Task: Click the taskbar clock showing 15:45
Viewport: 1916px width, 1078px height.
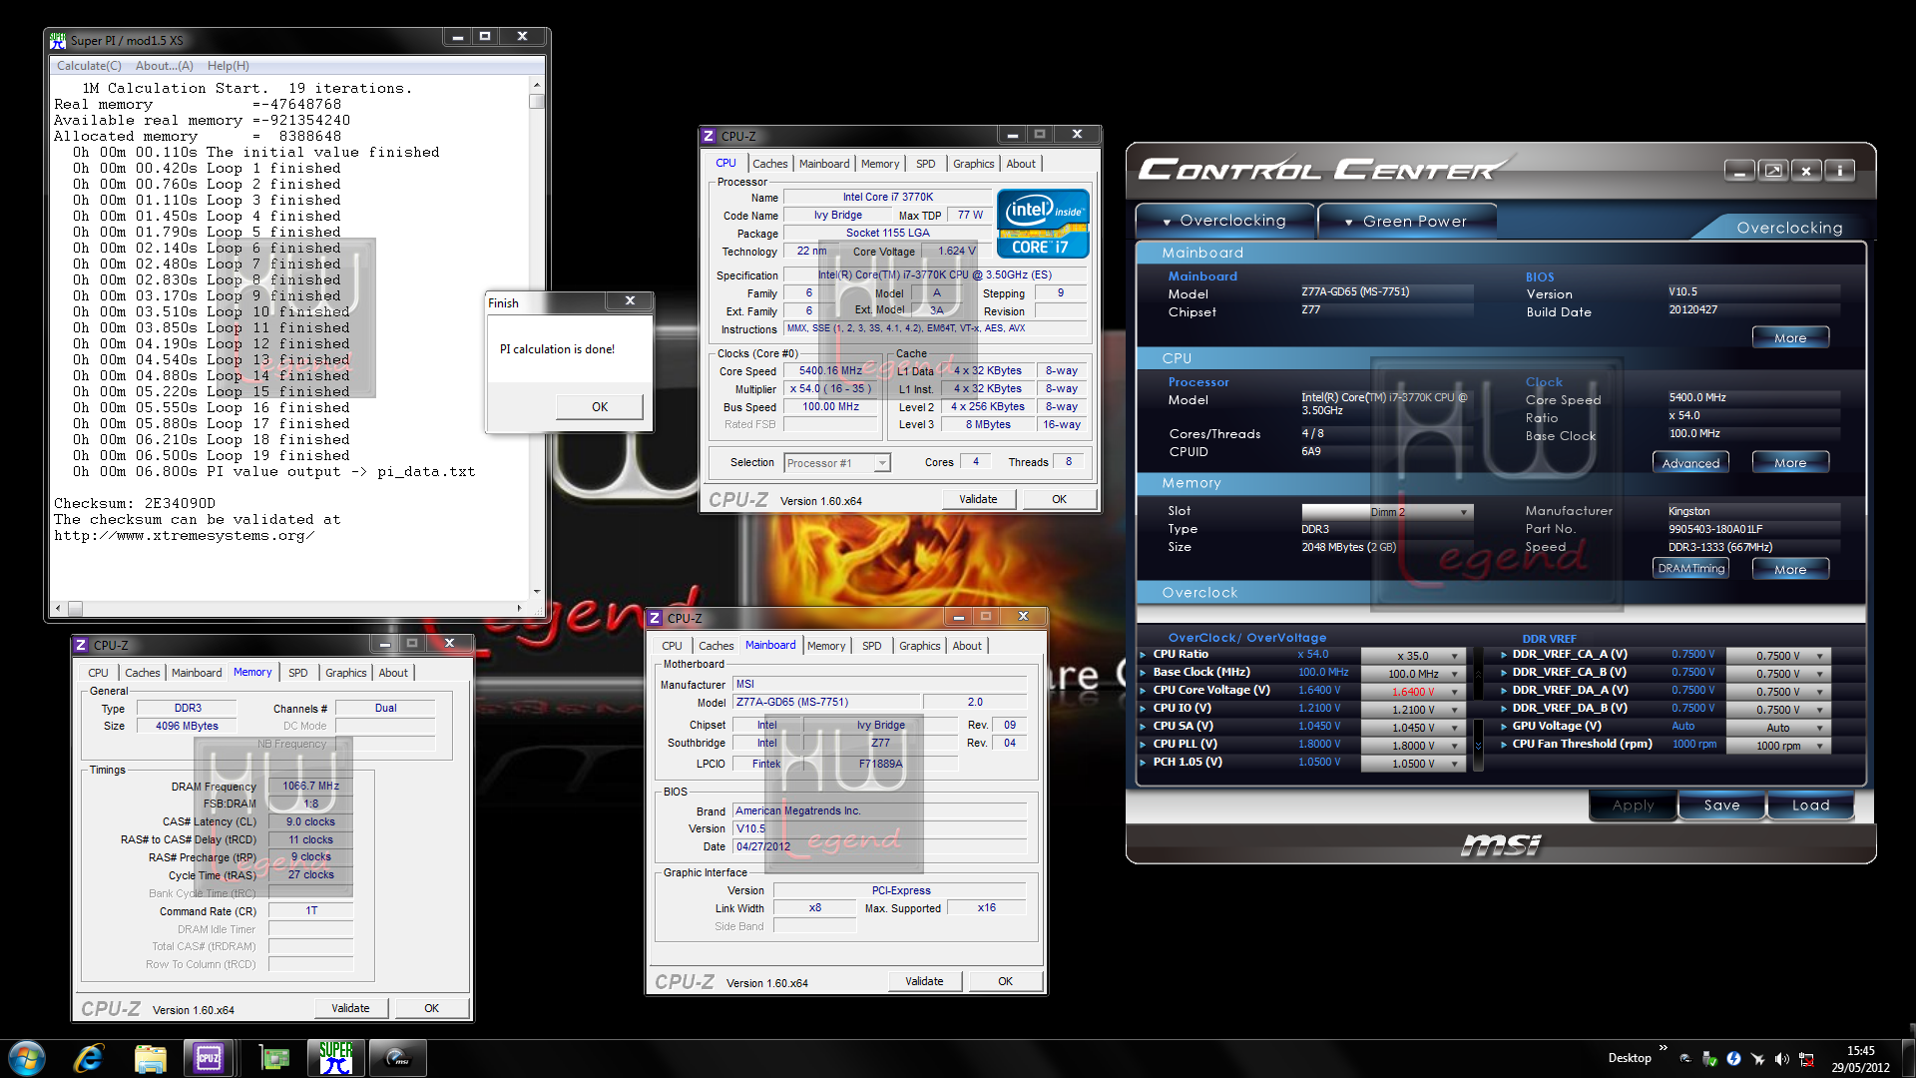Action: (x=1860, y=1058)
